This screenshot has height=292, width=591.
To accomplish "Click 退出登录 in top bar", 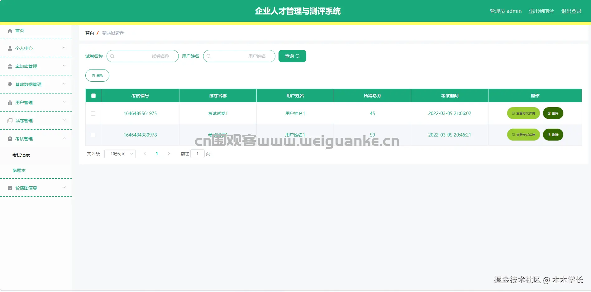I will (571, 11).
